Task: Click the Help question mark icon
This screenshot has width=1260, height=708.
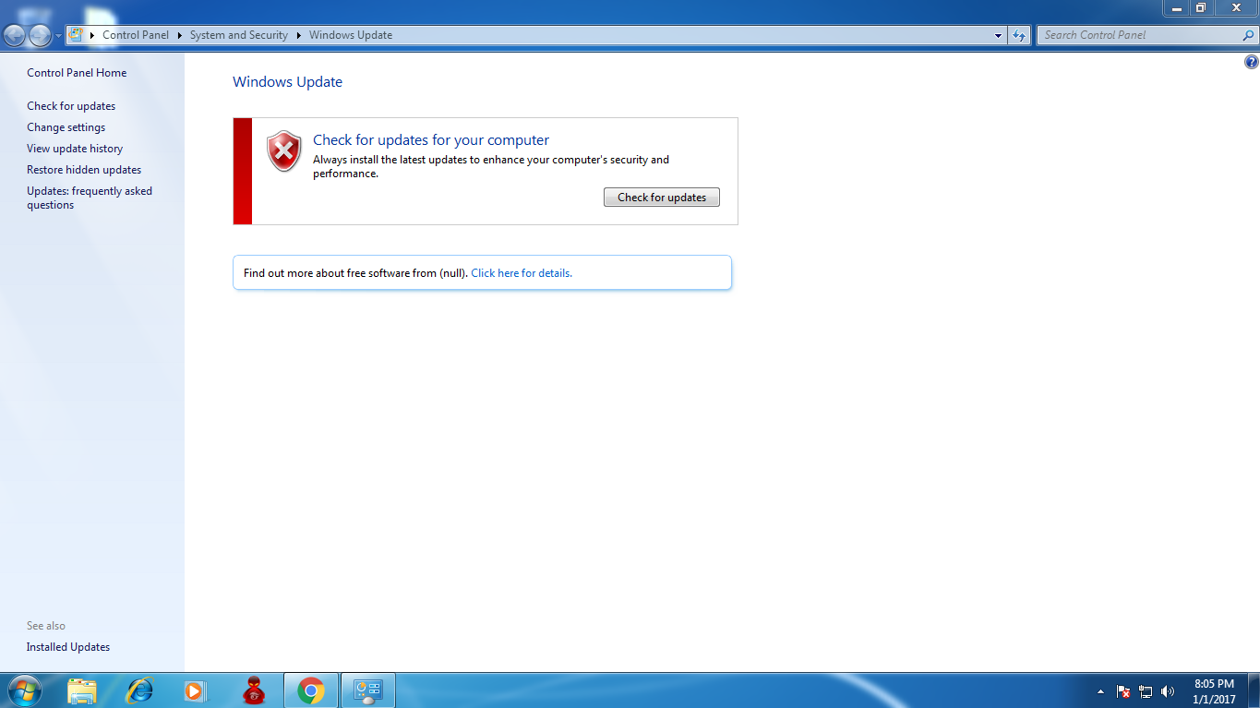Action: (1253, 61)
